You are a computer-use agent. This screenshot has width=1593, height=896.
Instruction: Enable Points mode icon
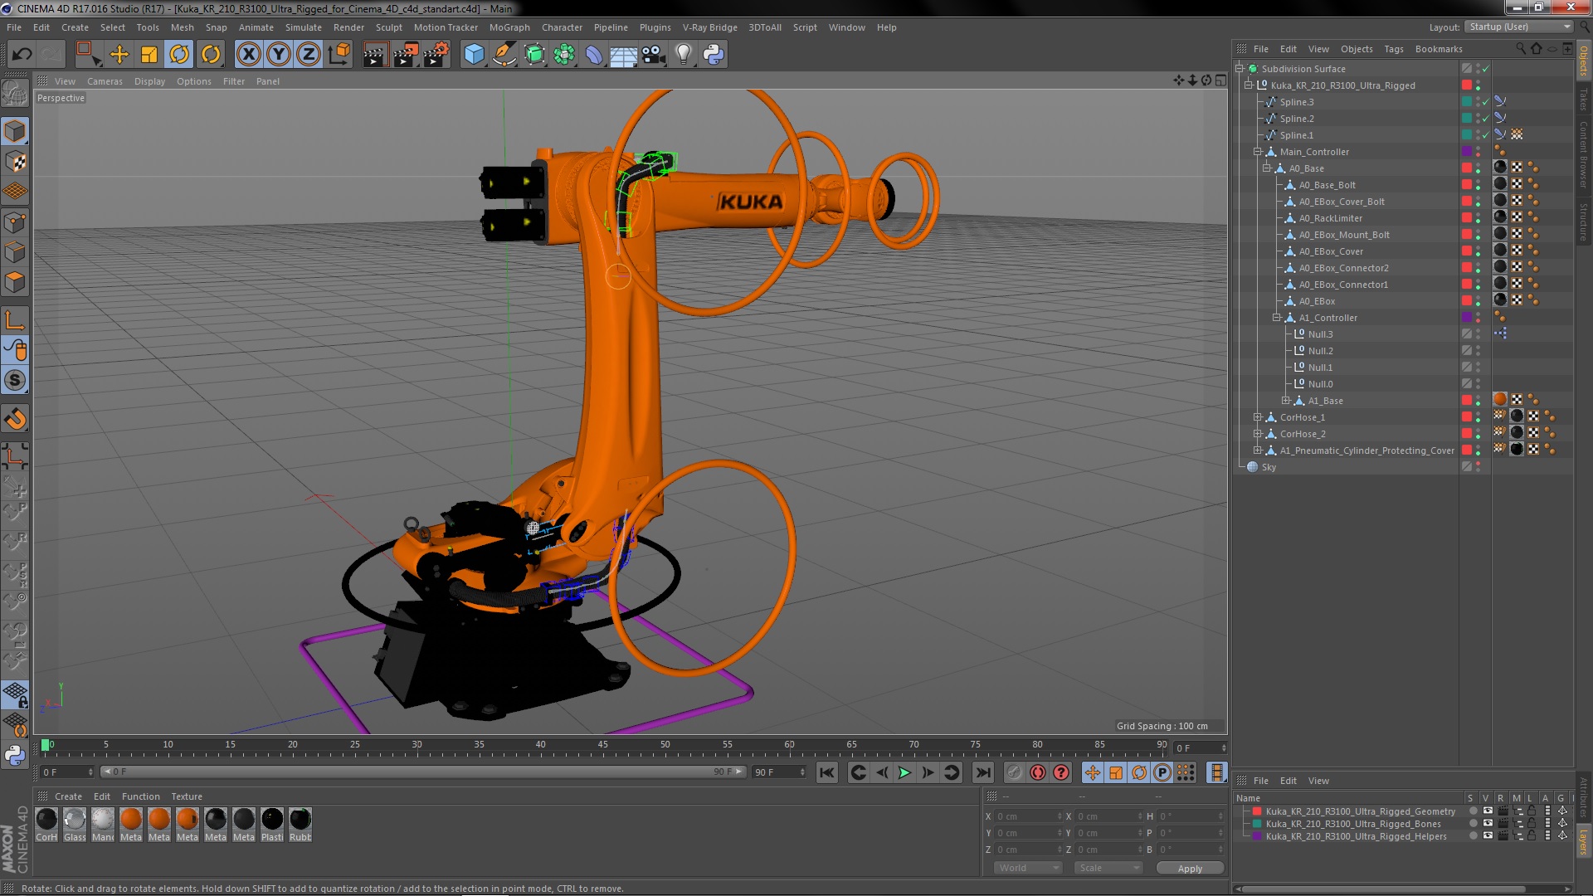coord(15,222)
